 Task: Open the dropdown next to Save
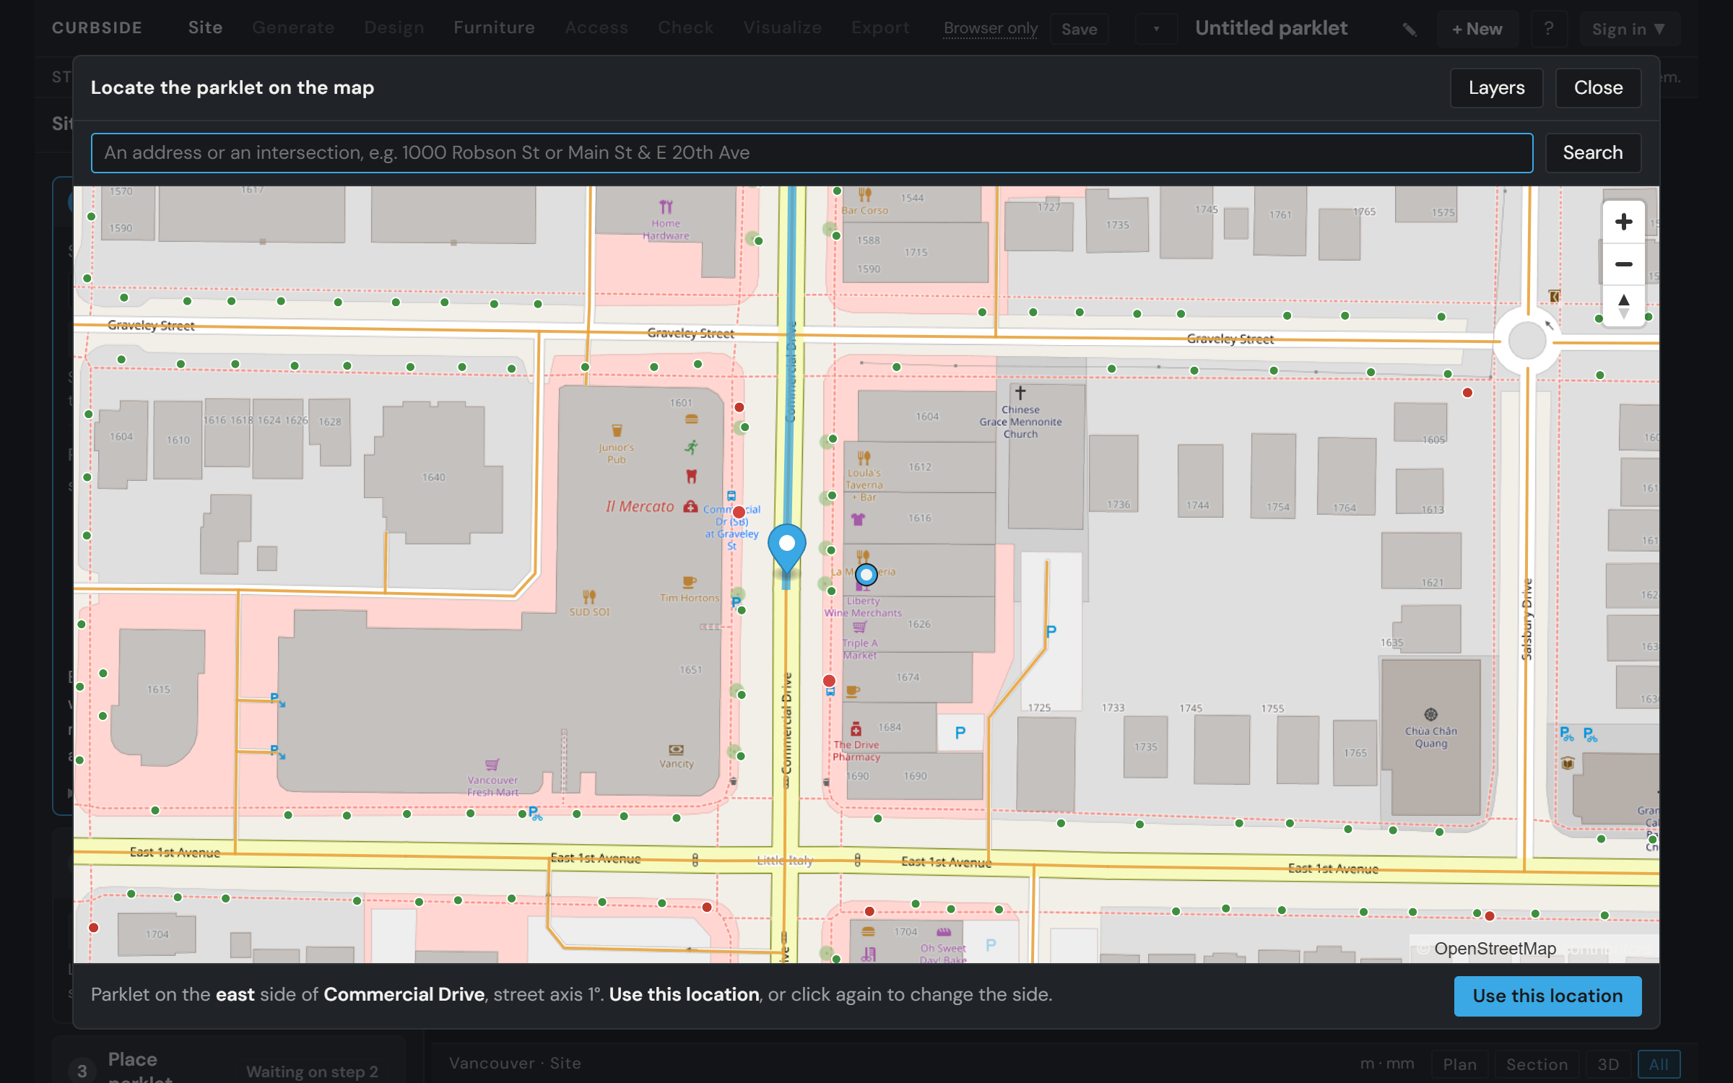pos(1156,29)
